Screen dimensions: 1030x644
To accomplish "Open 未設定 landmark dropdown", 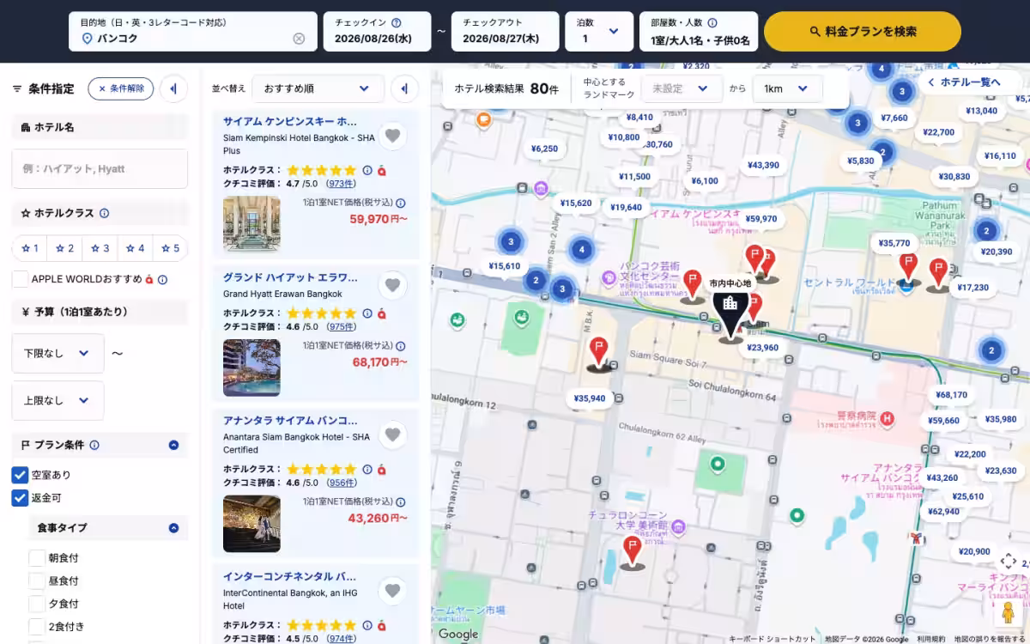I will pos(682,88).
